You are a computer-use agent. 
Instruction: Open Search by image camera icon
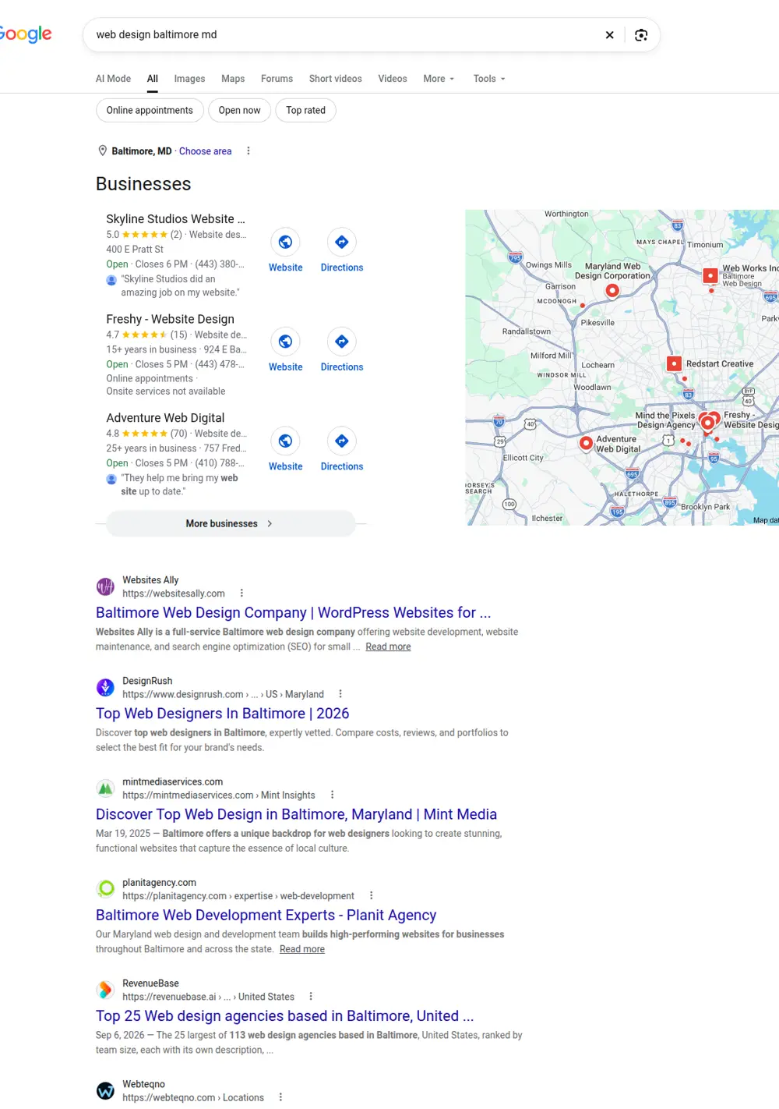point(641,35)
